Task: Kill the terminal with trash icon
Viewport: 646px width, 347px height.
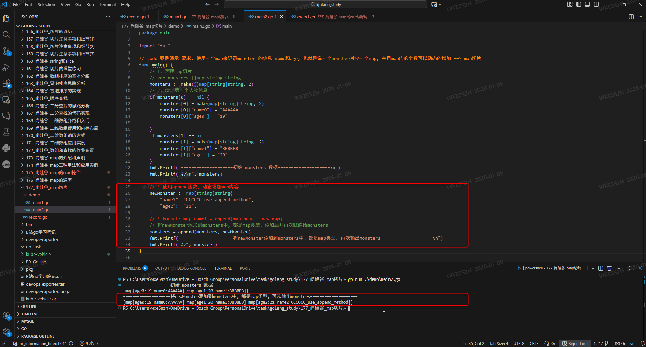Action: click(x=609, y=268)
